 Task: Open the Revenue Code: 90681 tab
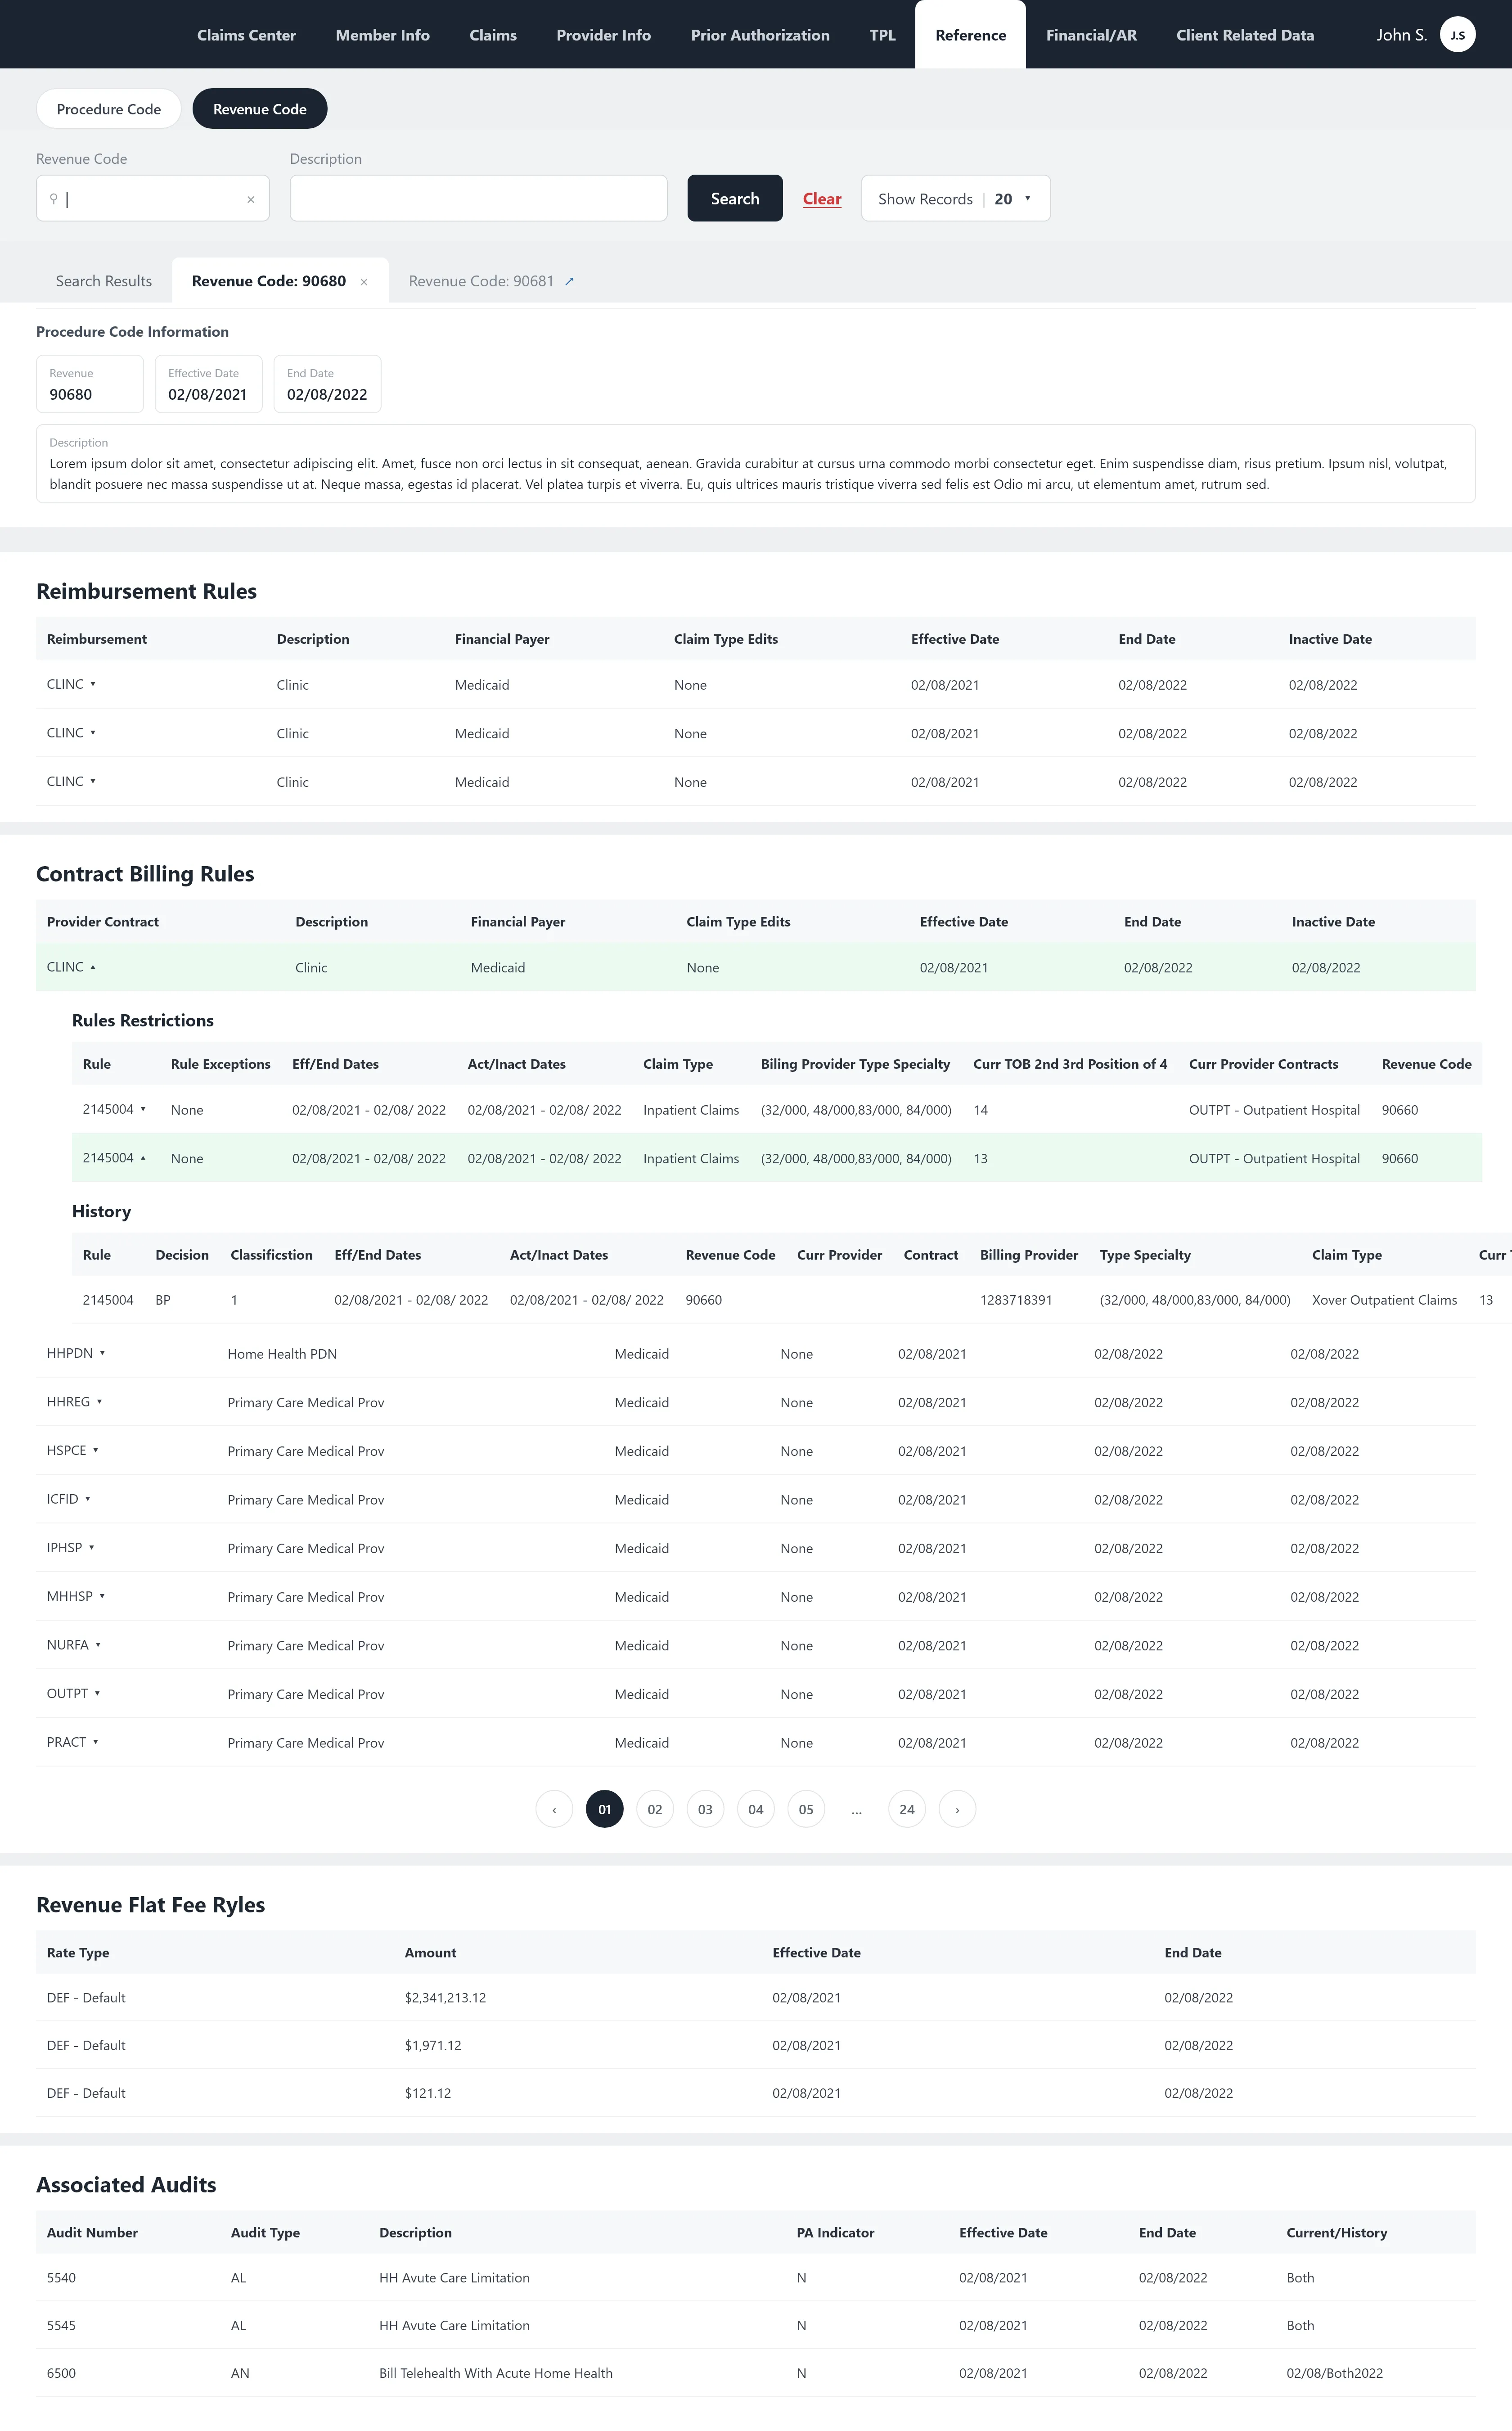pos(481,281)
